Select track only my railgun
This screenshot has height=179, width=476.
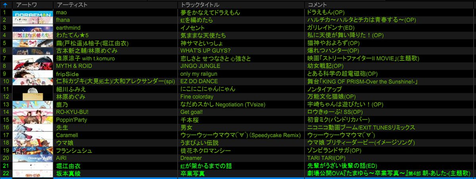point(199,74)
